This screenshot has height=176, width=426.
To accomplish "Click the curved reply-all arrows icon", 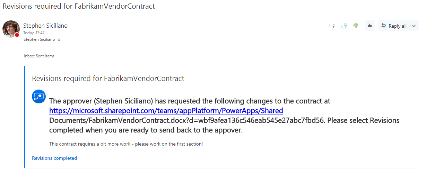I will pyautogui.click(x=384, y=26).
